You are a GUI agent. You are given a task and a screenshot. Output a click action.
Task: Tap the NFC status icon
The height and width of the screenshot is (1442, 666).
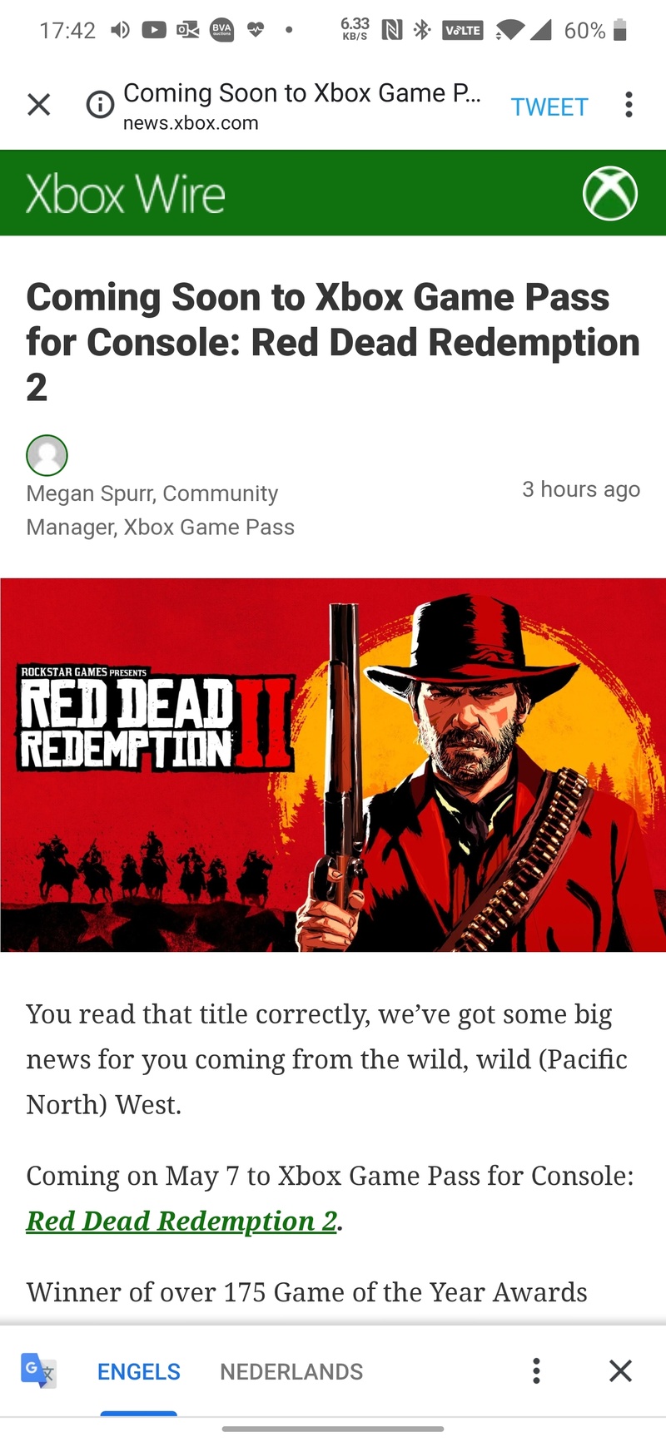(x=391, y=31)
